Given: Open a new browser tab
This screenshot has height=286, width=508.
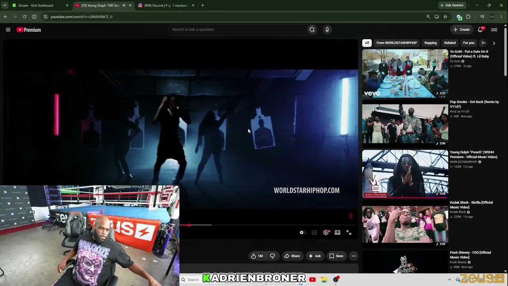Looking at the screenshot, I should pyautogui.click(x=202, y=6).
